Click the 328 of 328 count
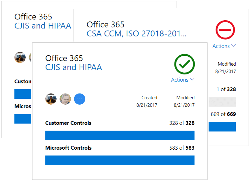The image size is (250, 181). [x=182, y=123]
